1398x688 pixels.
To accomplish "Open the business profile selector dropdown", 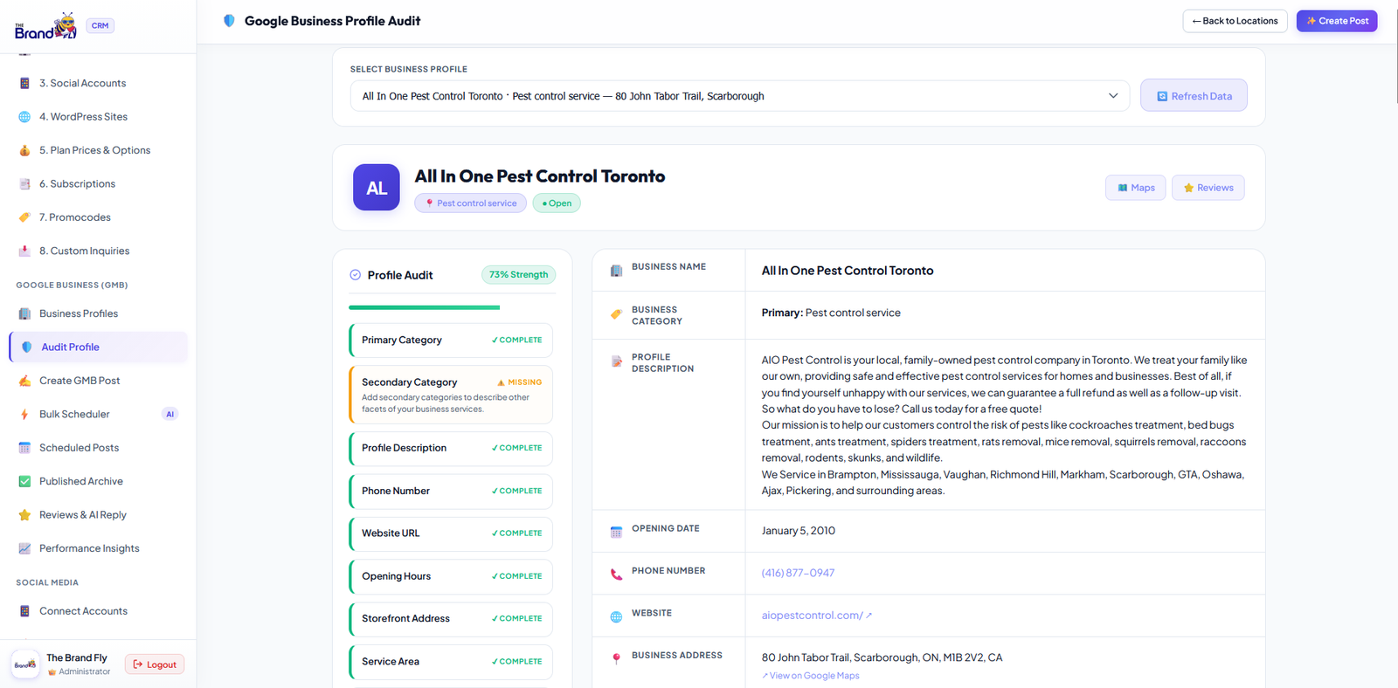I will pyautogui.click(x=740, y=96).
